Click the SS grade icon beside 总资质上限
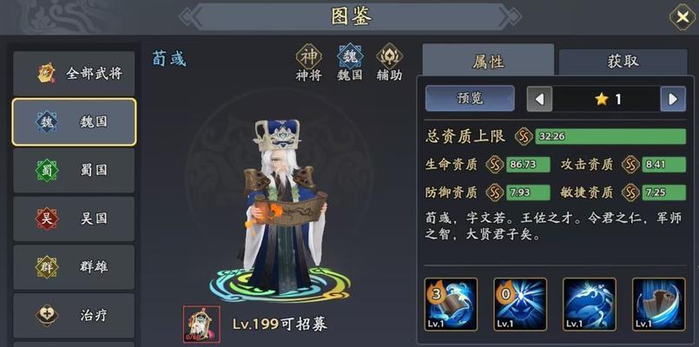 pos(524,136)
